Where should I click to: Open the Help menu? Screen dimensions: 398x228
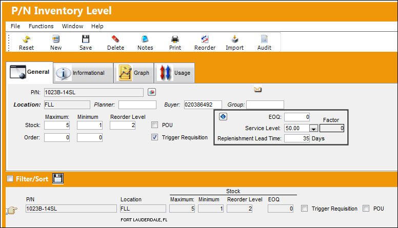click(97, 26)
